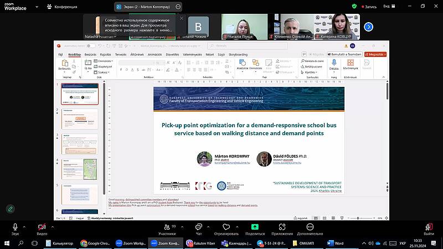
Task: Click Катерина КОВЦУР's video tile
Action: (x=337, y=27)
